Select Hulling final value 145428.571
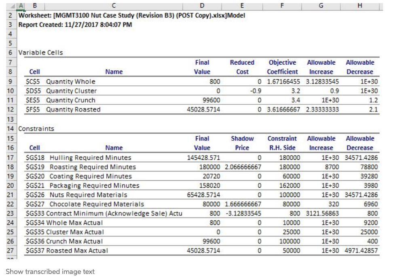414x277 pixels. tap(204, 158)
